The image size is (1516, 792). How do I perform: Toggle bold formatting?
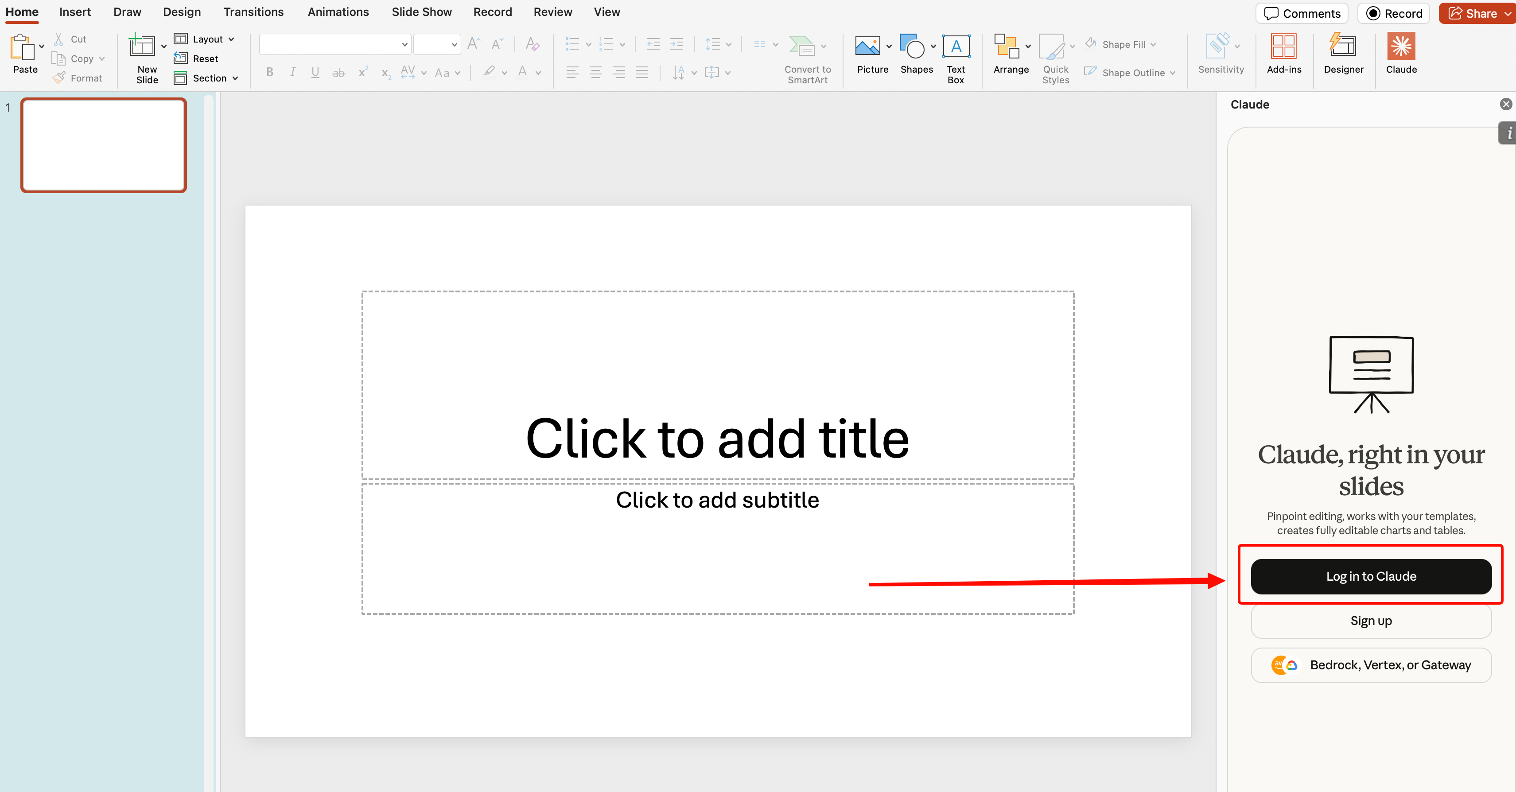tap(269, 72)
